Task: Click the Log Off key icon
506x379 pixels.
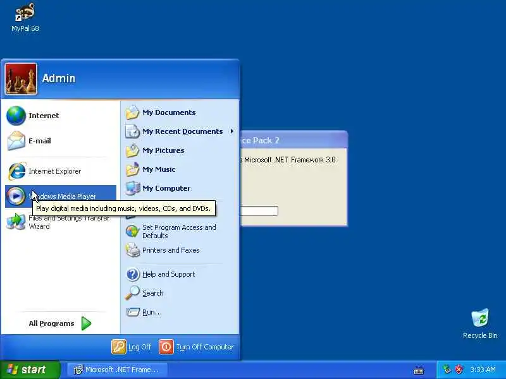Action: point(119,347)
